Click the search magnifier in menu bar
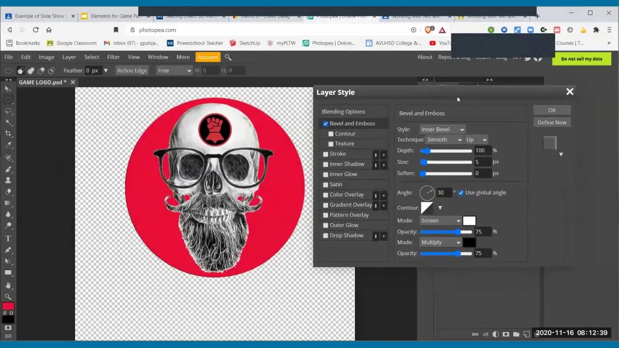 [228, 57]
